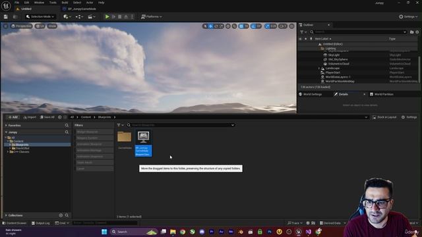Choose the select objects tool in viewport toolbar
422x237 pixels.
tap(205, 26)
